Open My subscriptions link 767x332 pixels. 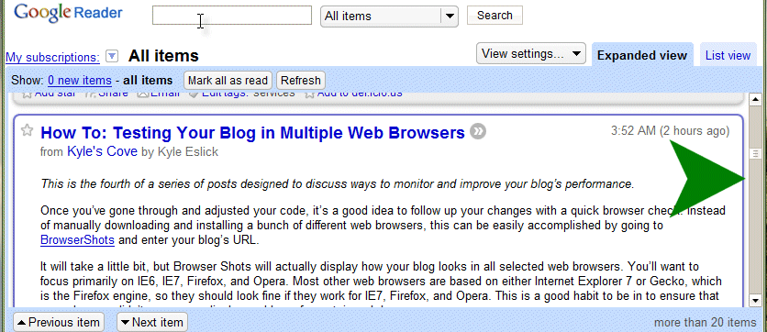pos(53,57)
